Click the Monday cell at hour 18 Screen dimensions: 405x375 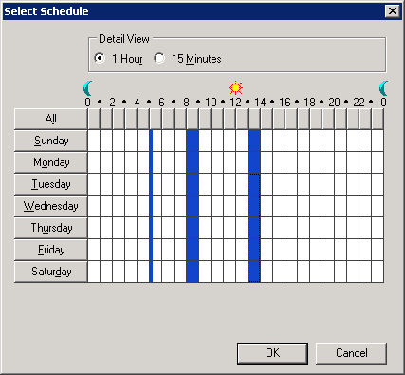tap(316, 162)
